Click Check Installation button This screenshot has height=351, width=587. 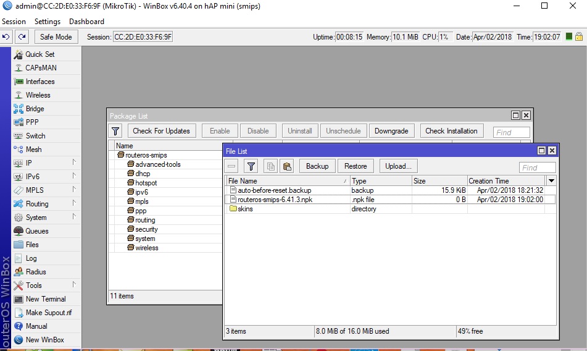pyautogui.click(x=451, y=131)
